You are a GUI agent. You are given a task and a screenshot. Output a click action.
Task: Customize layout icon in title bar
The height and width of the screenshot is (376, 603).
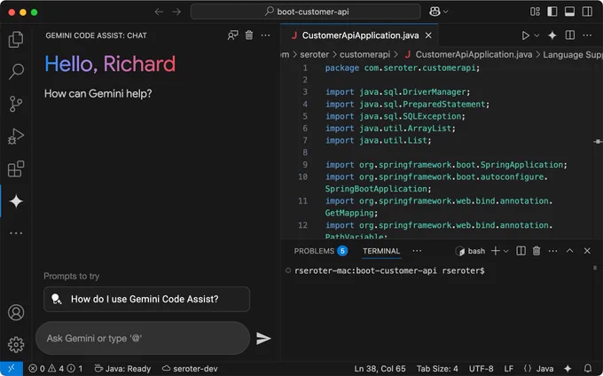(x=535, y=12)
